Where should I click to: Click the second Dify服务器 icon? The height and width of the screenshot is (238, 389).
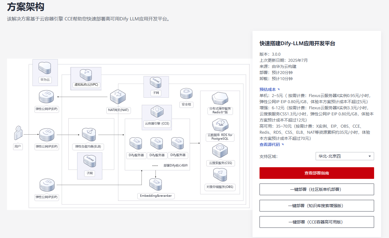click(157, 144)
